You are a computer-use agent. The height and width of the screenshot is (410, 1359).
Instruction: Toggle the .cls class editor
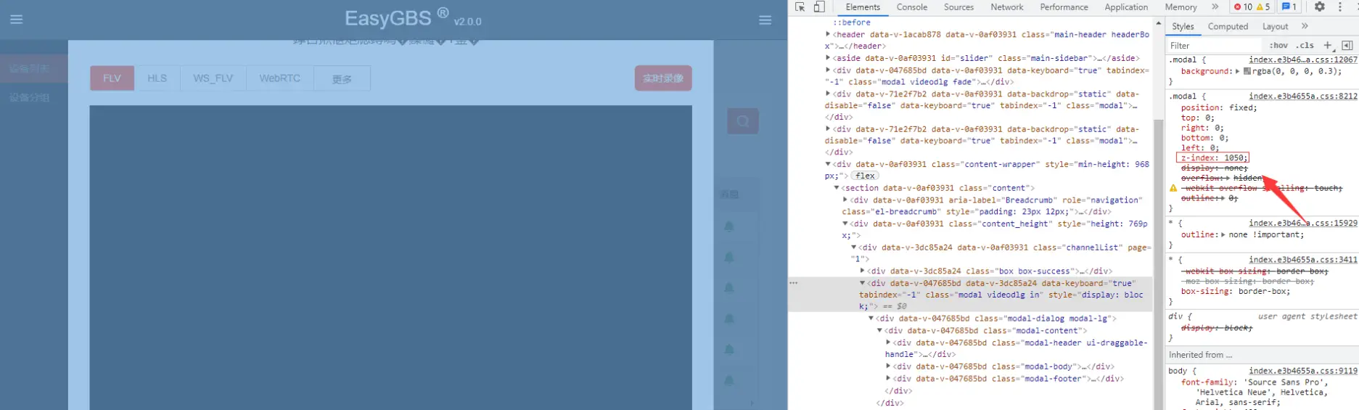pyautogui.click(x=1305, y=45)
